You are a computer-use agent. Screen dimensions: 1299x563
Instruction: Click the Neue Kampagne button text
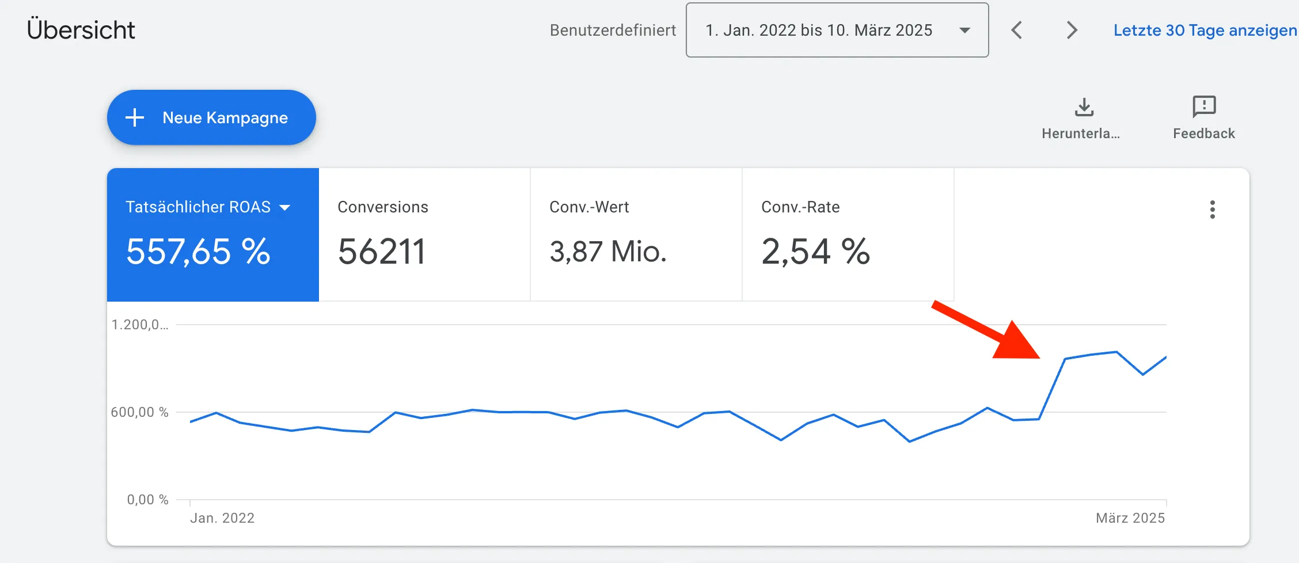[225, 117]
